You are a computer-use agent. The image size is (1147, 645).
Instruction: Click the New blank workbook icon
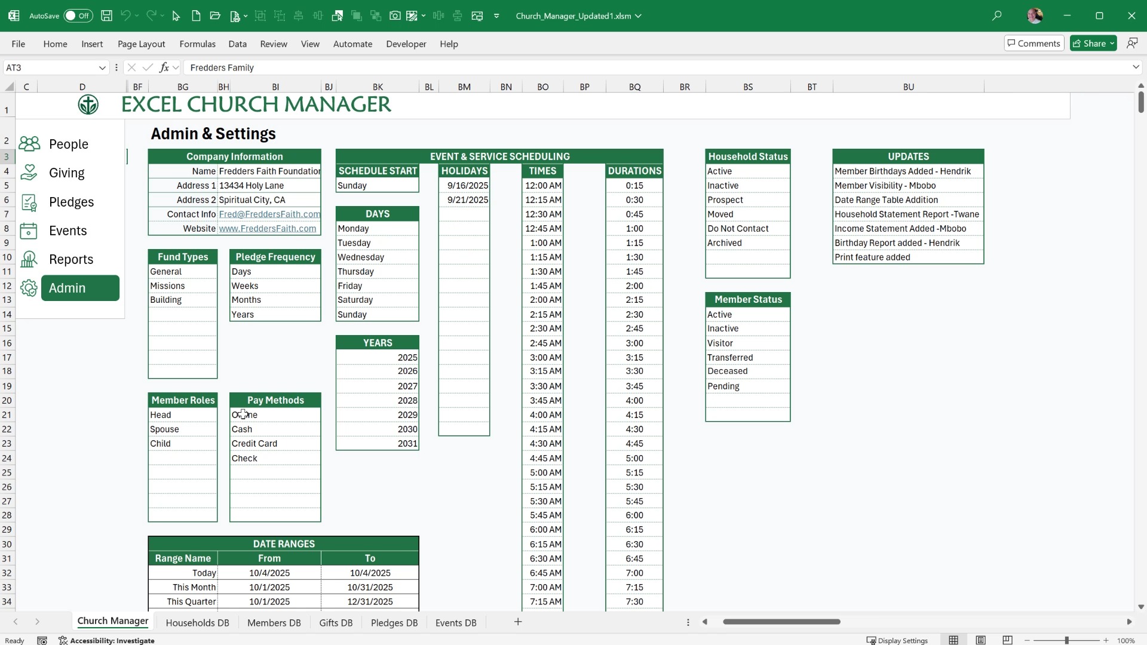click(196, 16)
